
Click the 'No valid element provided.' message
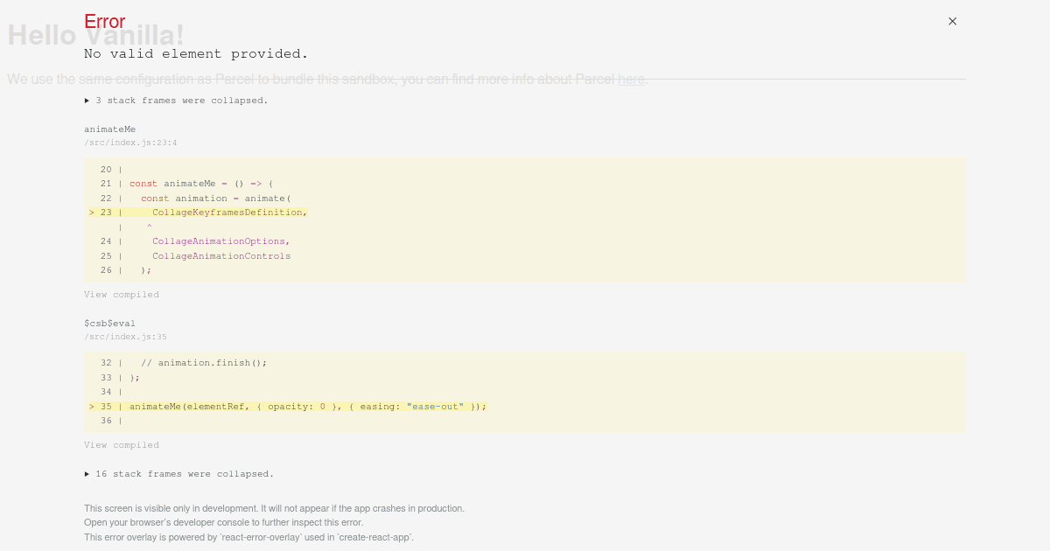click(x=196, y=54)
